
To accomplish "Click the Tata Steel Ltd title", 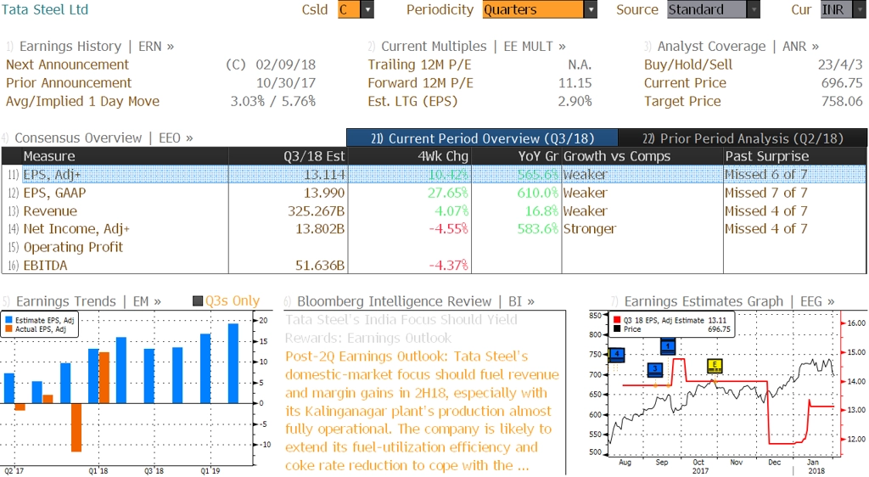I will (45, 9).
